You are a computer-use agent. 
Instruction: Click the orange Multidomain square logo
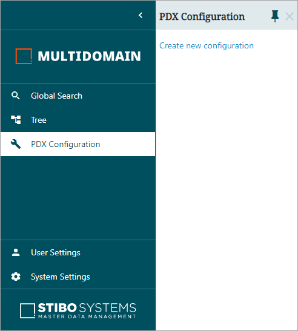point(24,56)
